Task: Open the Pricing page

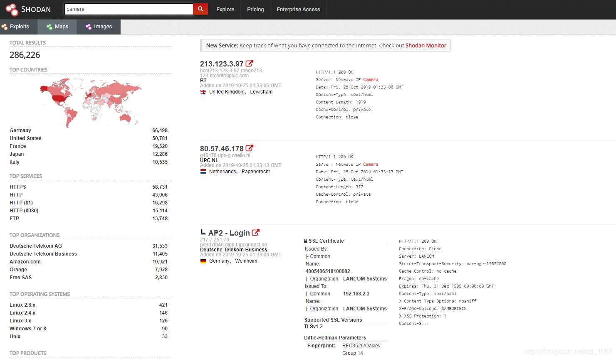Action: point(255,9)
